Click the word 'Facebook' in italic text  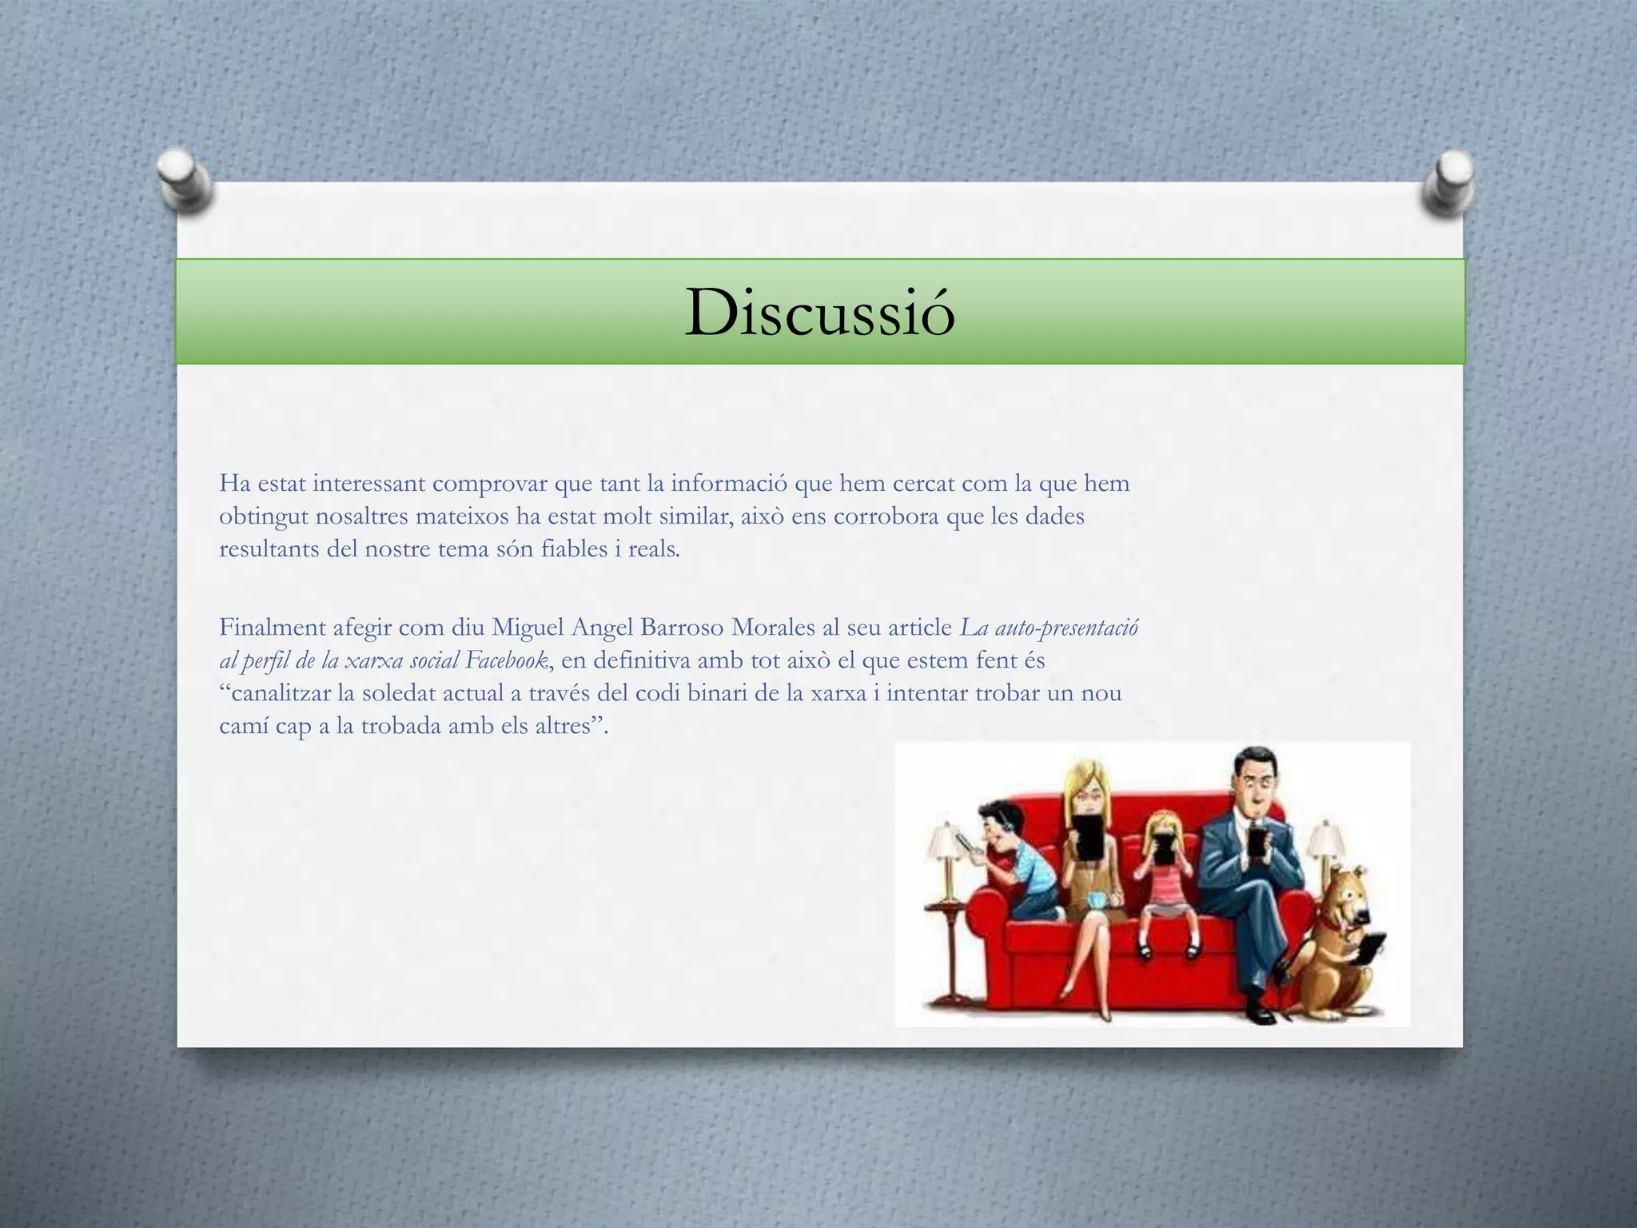tap(507, 660)
